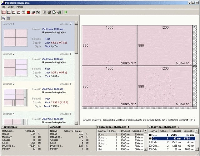Sort Odpady table by Nazwa column
Image resolution: width=200 pixels, height=156 pixels.
[153, 131]
